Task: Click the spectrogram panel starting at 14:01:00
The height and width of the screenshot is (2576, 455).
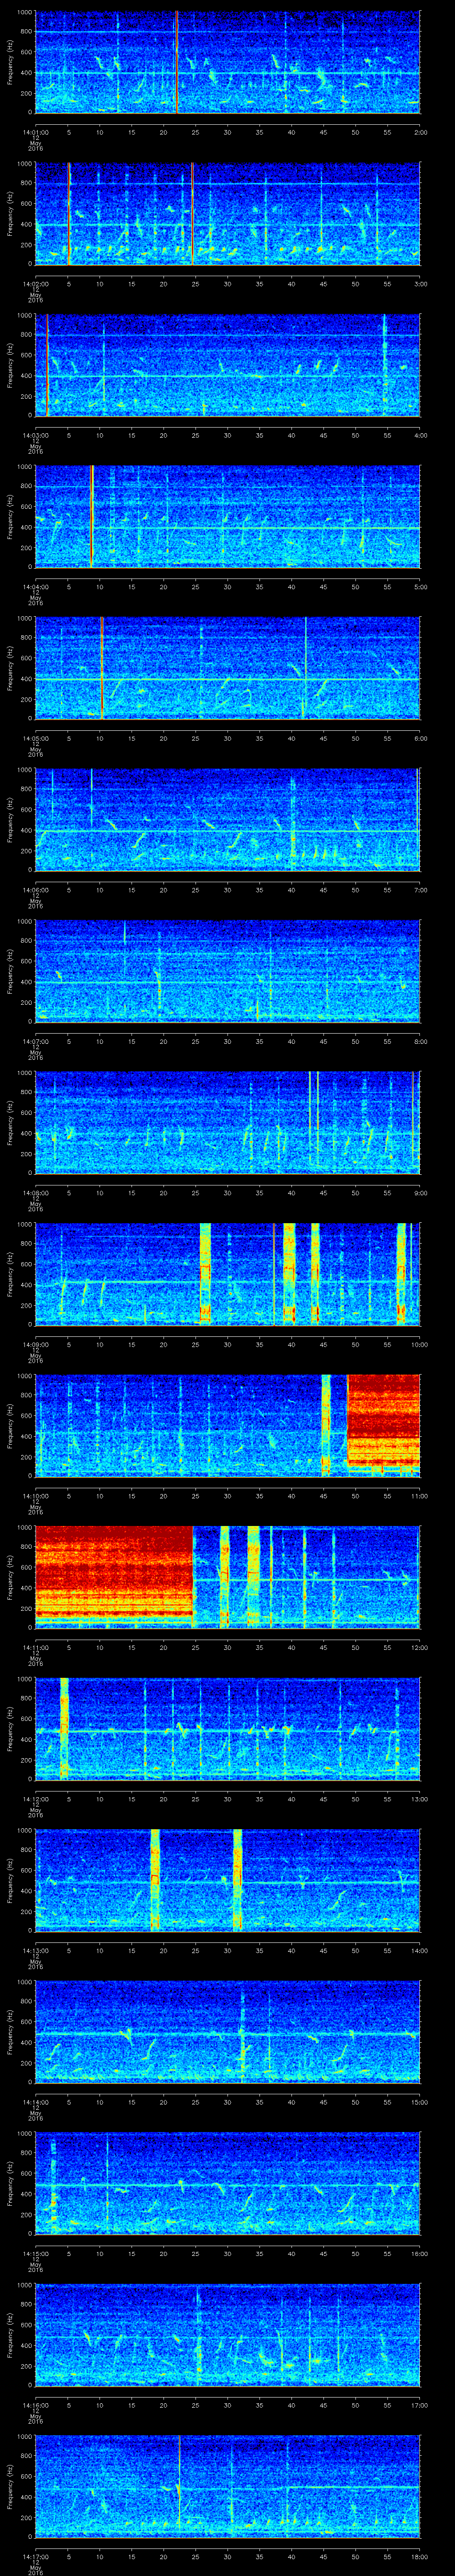Action: (x=228, y=63)
